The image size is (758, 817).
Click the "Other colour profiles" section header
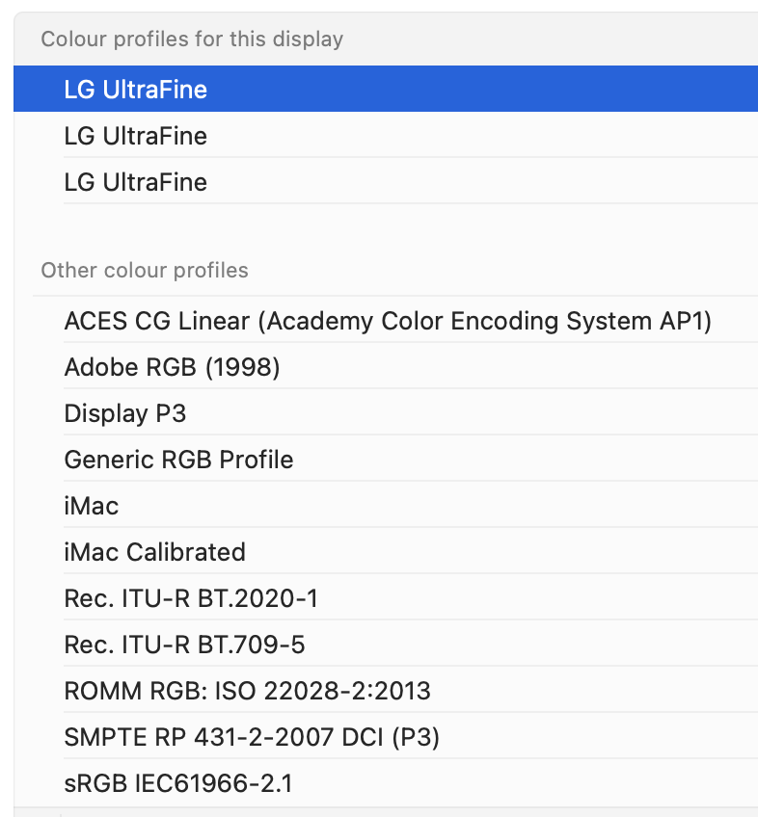(x=145, y=271)
